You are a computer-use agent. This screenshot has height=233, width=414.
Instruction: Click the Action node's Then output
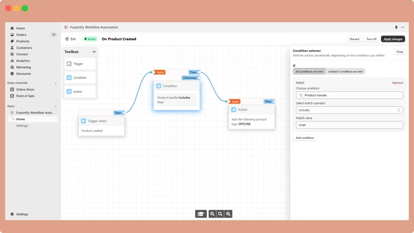pyautogui.click(x=270, y=101)
